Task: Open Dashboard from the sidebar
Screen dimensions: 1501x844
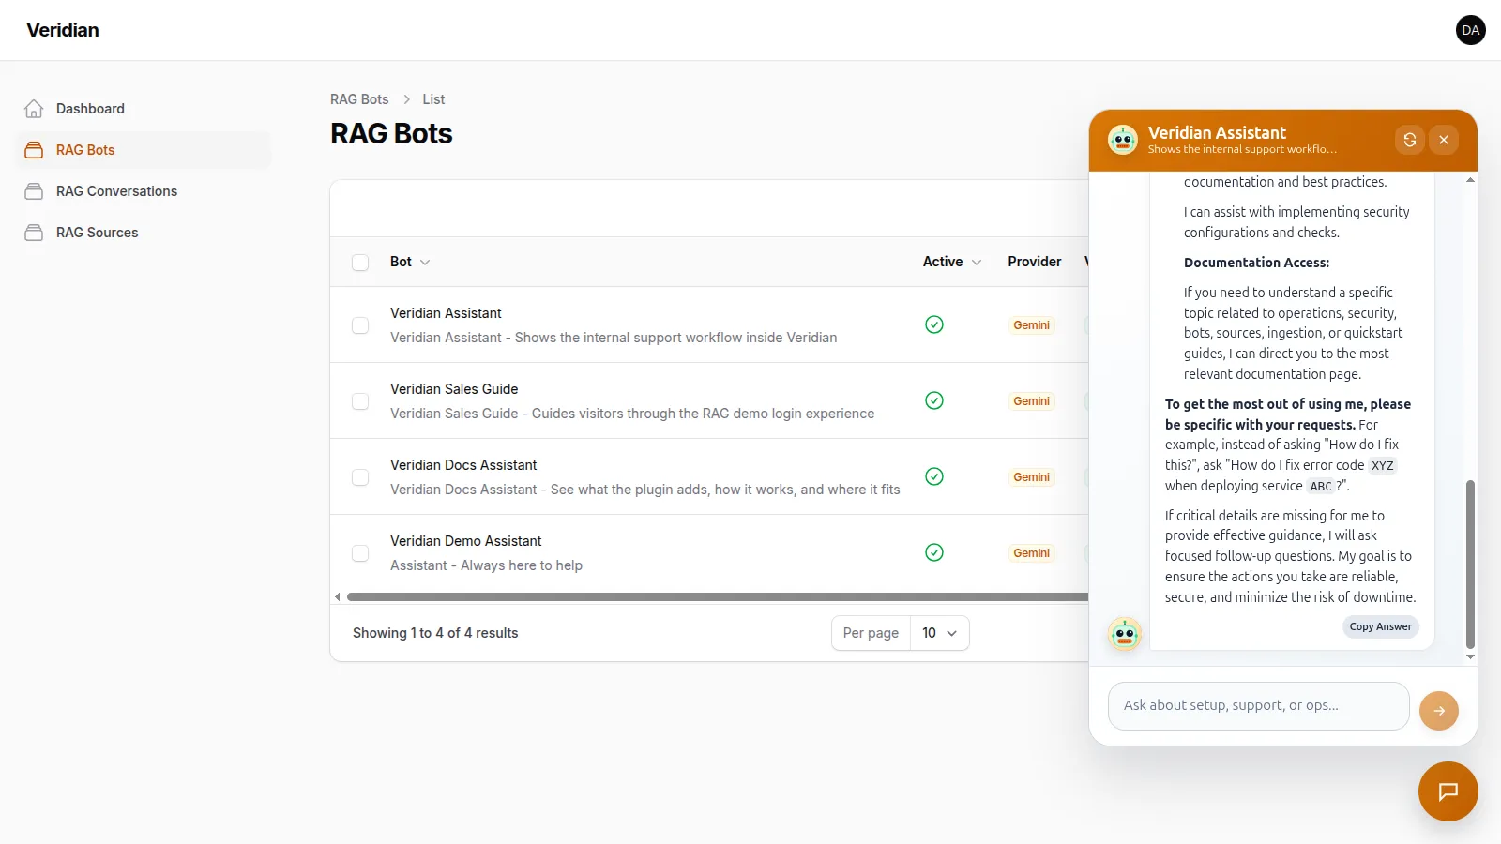Action: coord(143,109)
